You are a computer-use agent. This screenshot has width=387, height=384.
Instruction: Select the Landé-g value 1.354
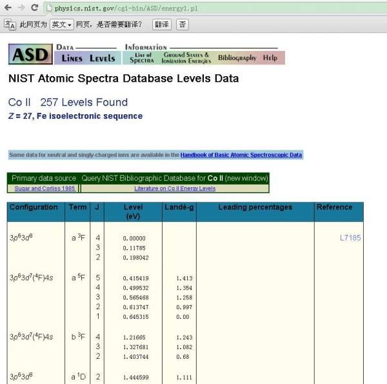click(x=184, y=288)
